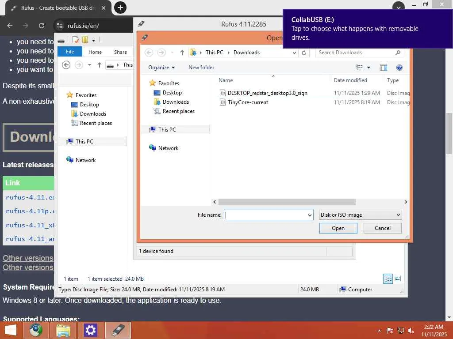Open a new browser tab

click(x=120, y=8)
